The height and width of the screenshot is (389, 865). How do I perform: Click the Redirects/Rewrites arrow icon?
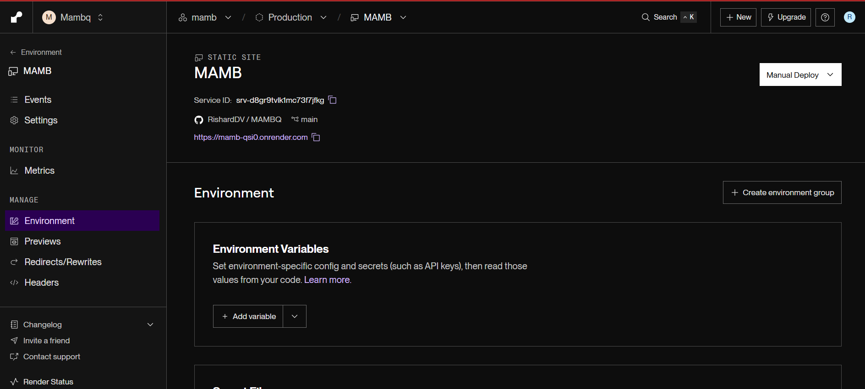14,262
